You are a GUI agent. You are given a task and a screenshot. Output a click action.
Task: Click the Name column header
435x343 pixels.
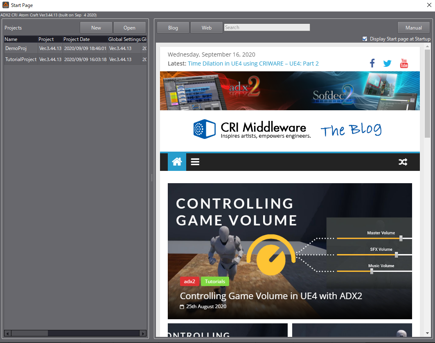pos(21,39)
